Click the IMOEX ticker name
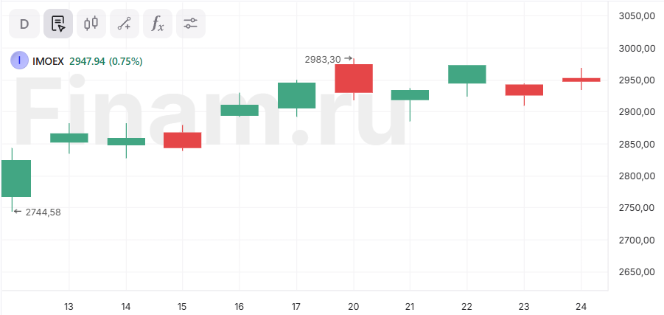 tap(48, 61)
